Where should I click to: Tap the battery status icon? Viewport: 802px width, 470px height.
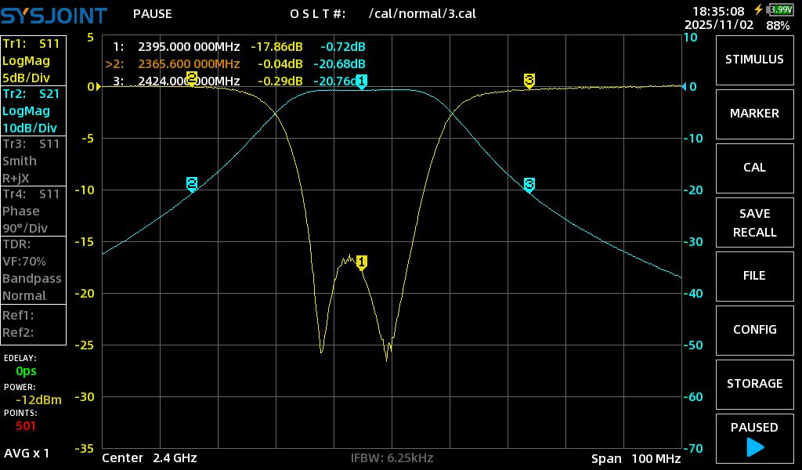[780, 10]
